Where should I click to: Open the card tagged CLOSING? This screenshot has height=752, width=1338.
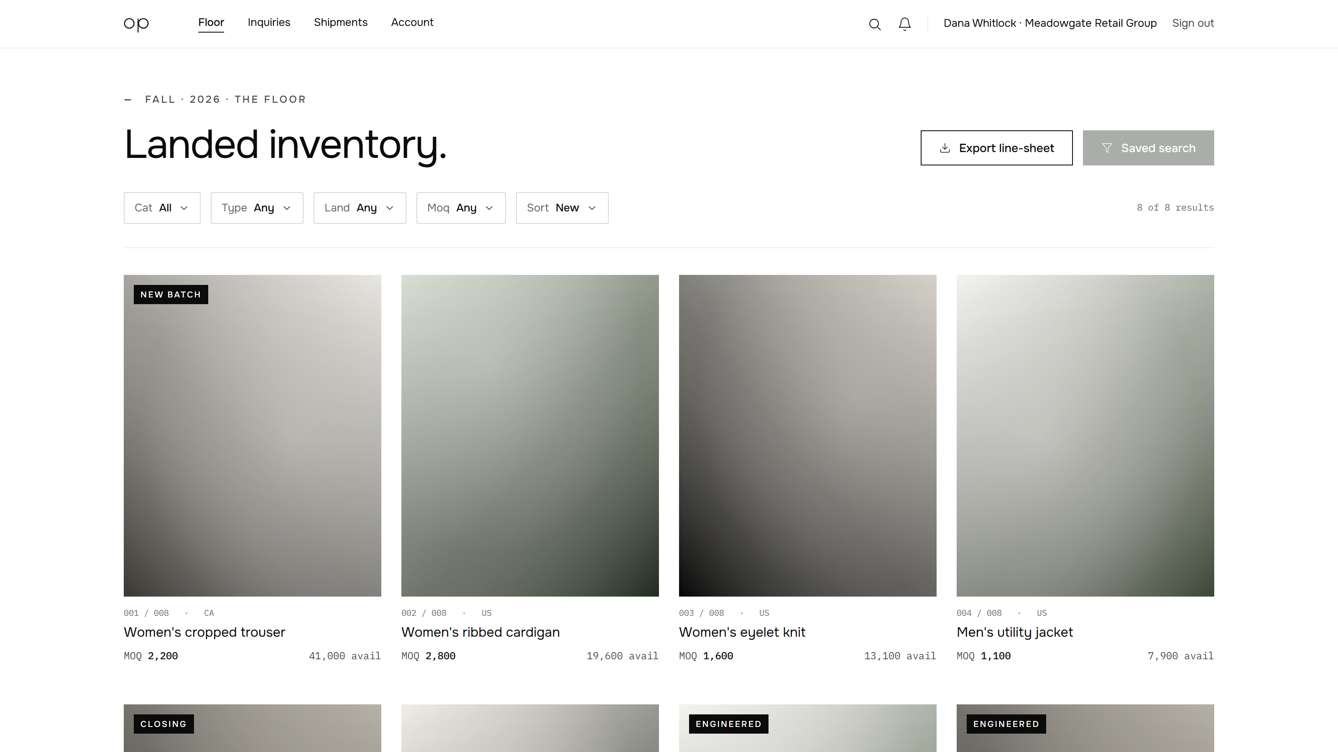(253, 728)
